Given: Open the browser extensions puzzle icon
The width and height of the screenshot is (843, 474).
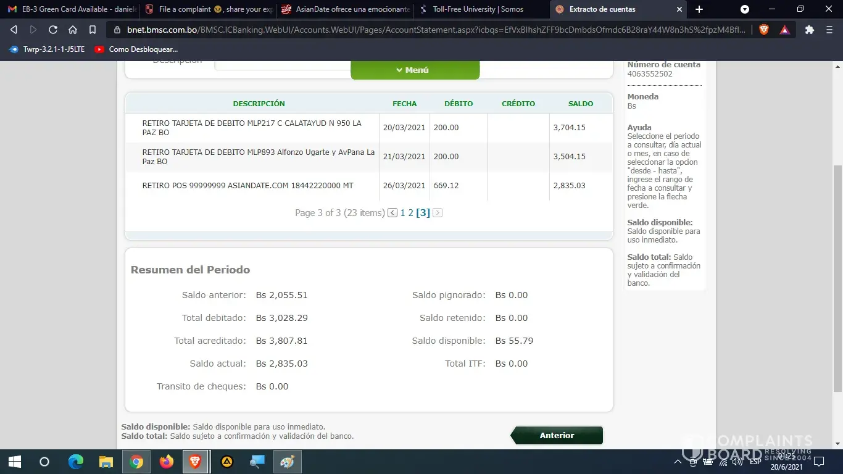Looking at the screenshot, I should point(810,30).
